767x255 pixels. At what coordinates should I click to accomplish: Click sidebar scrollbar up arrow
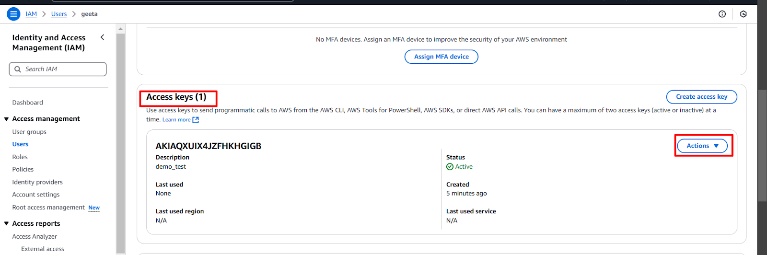tap(120, 29)
